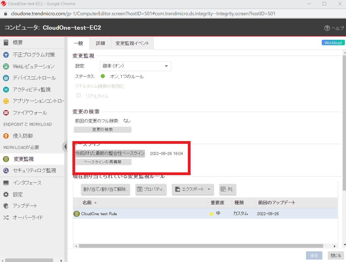Click the help question mark icon
The width and height of the screenshot is (346, 262).
327,28
